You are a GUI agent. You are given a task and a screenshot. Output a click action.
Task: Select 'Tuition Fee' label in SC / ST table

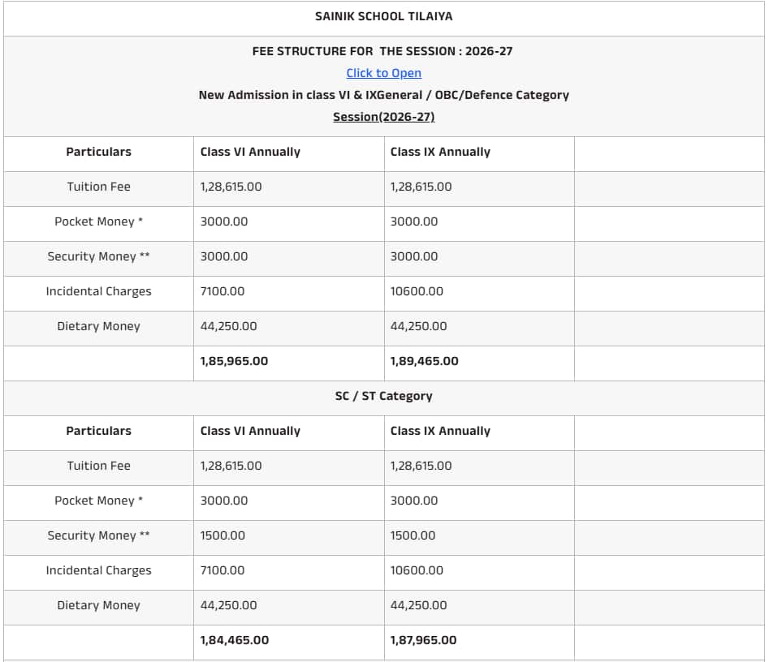coord(98,466)
